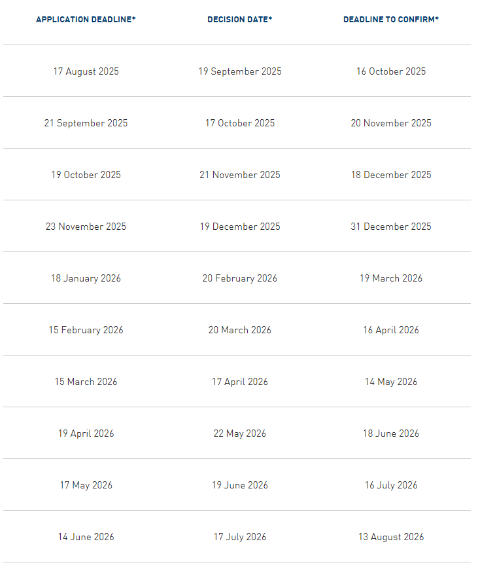Select the 18 January 2026 application deadline
478x569 pixels.
point(86,278)
